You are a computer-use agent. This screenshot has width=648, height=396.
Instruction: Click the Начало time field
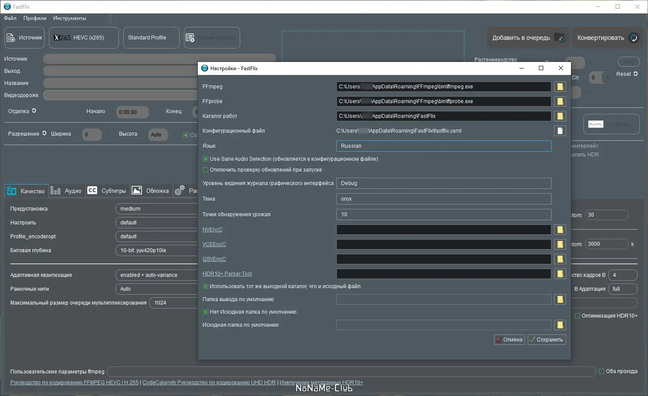[x=132, y=112]
